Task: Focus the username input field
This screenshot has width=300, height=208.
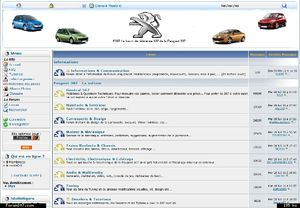Action: pos(35,6)
